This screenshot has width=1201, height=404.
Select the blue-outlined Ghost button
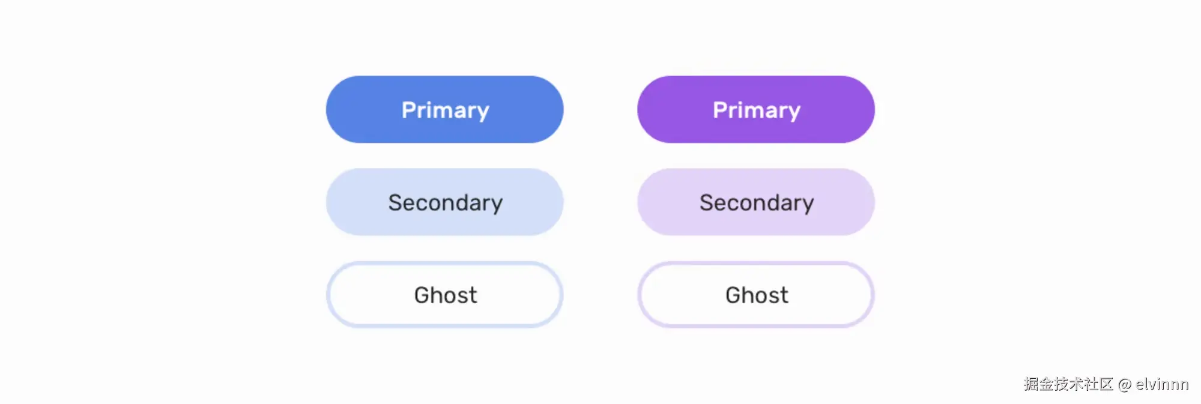coord(444,295)
